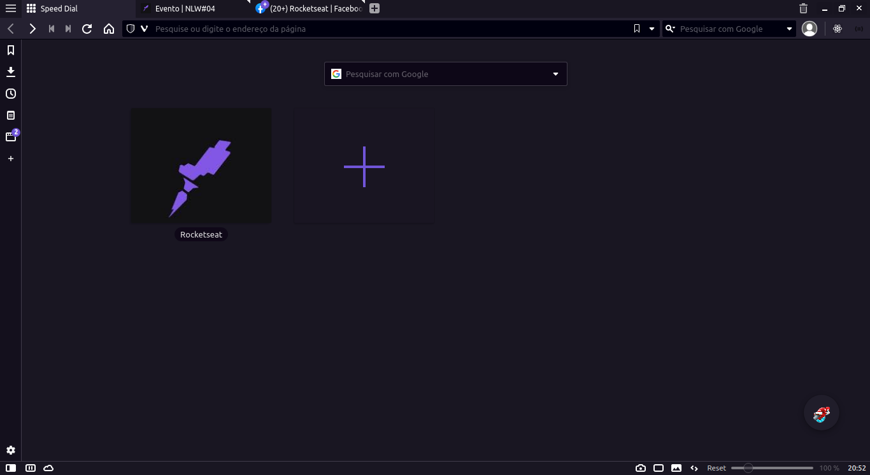Open the Rocketseat speed dial thumbnail
Screen dimensions: 870x475
(x=201, y=166)
